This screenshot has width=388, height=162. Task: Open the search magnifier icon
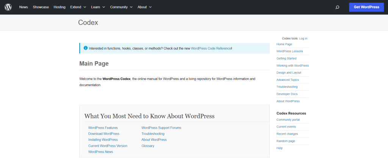337,7
